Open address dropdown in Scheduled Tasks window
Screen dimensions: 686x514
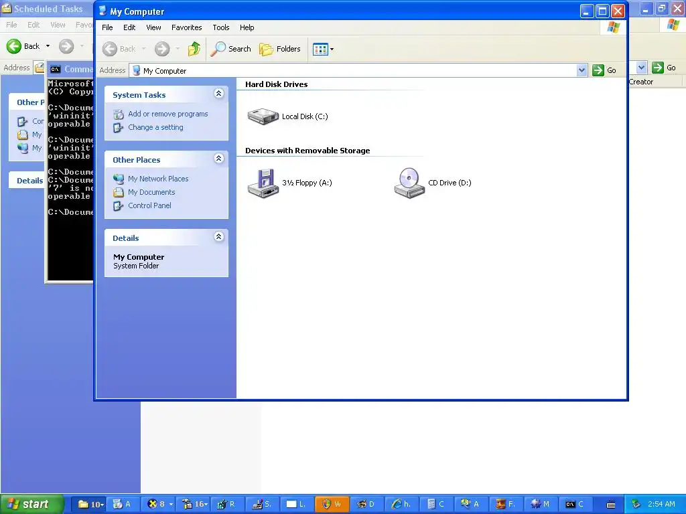(641, 68)
